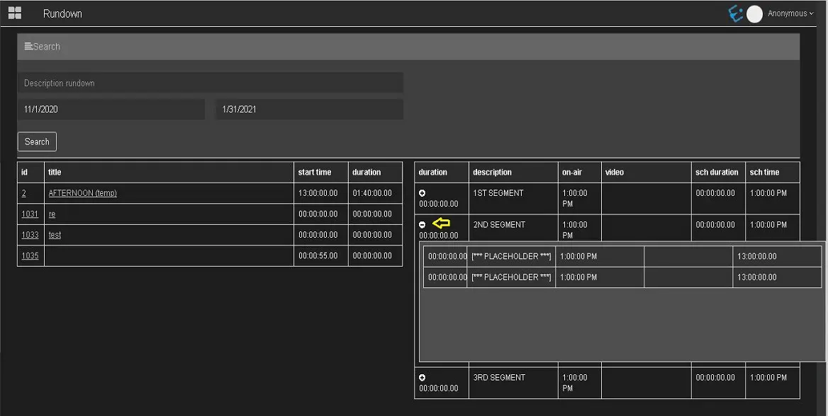Toggle the Search panel hamburger icon

point(28,47)
